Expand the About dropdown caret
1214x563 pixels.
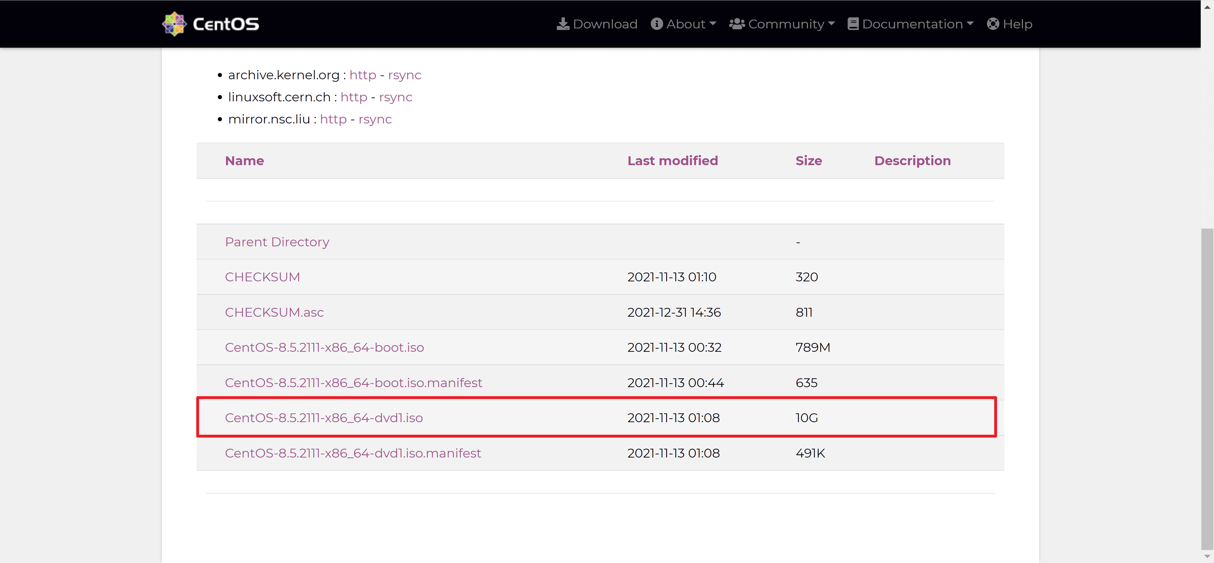[713, 24]
